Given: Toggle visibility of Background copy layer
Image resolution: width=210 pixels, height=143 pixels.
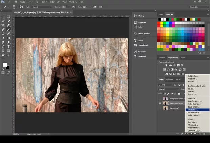Looking at the screenshot, I should [160, 103].
